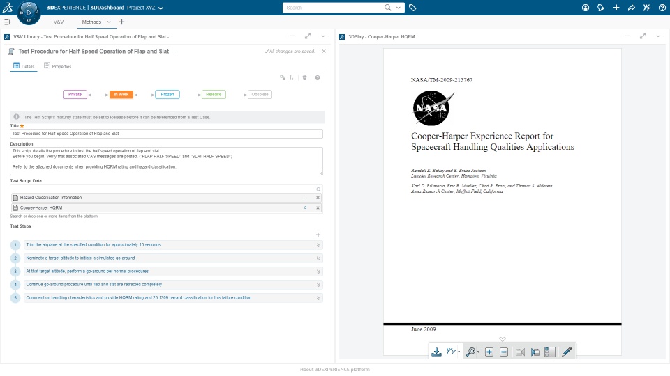The height and width of the screenshot is (376, 670).
Task: Expand test step 4 Continue go-around procedure
Action: [318, 285]
